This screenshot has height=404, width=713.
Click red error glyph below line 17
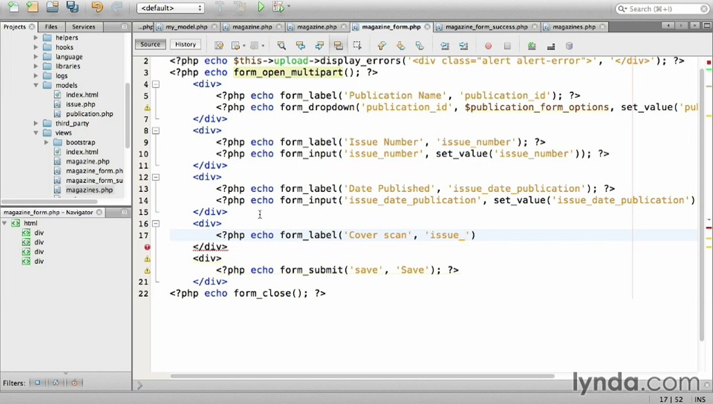(147, 247)
